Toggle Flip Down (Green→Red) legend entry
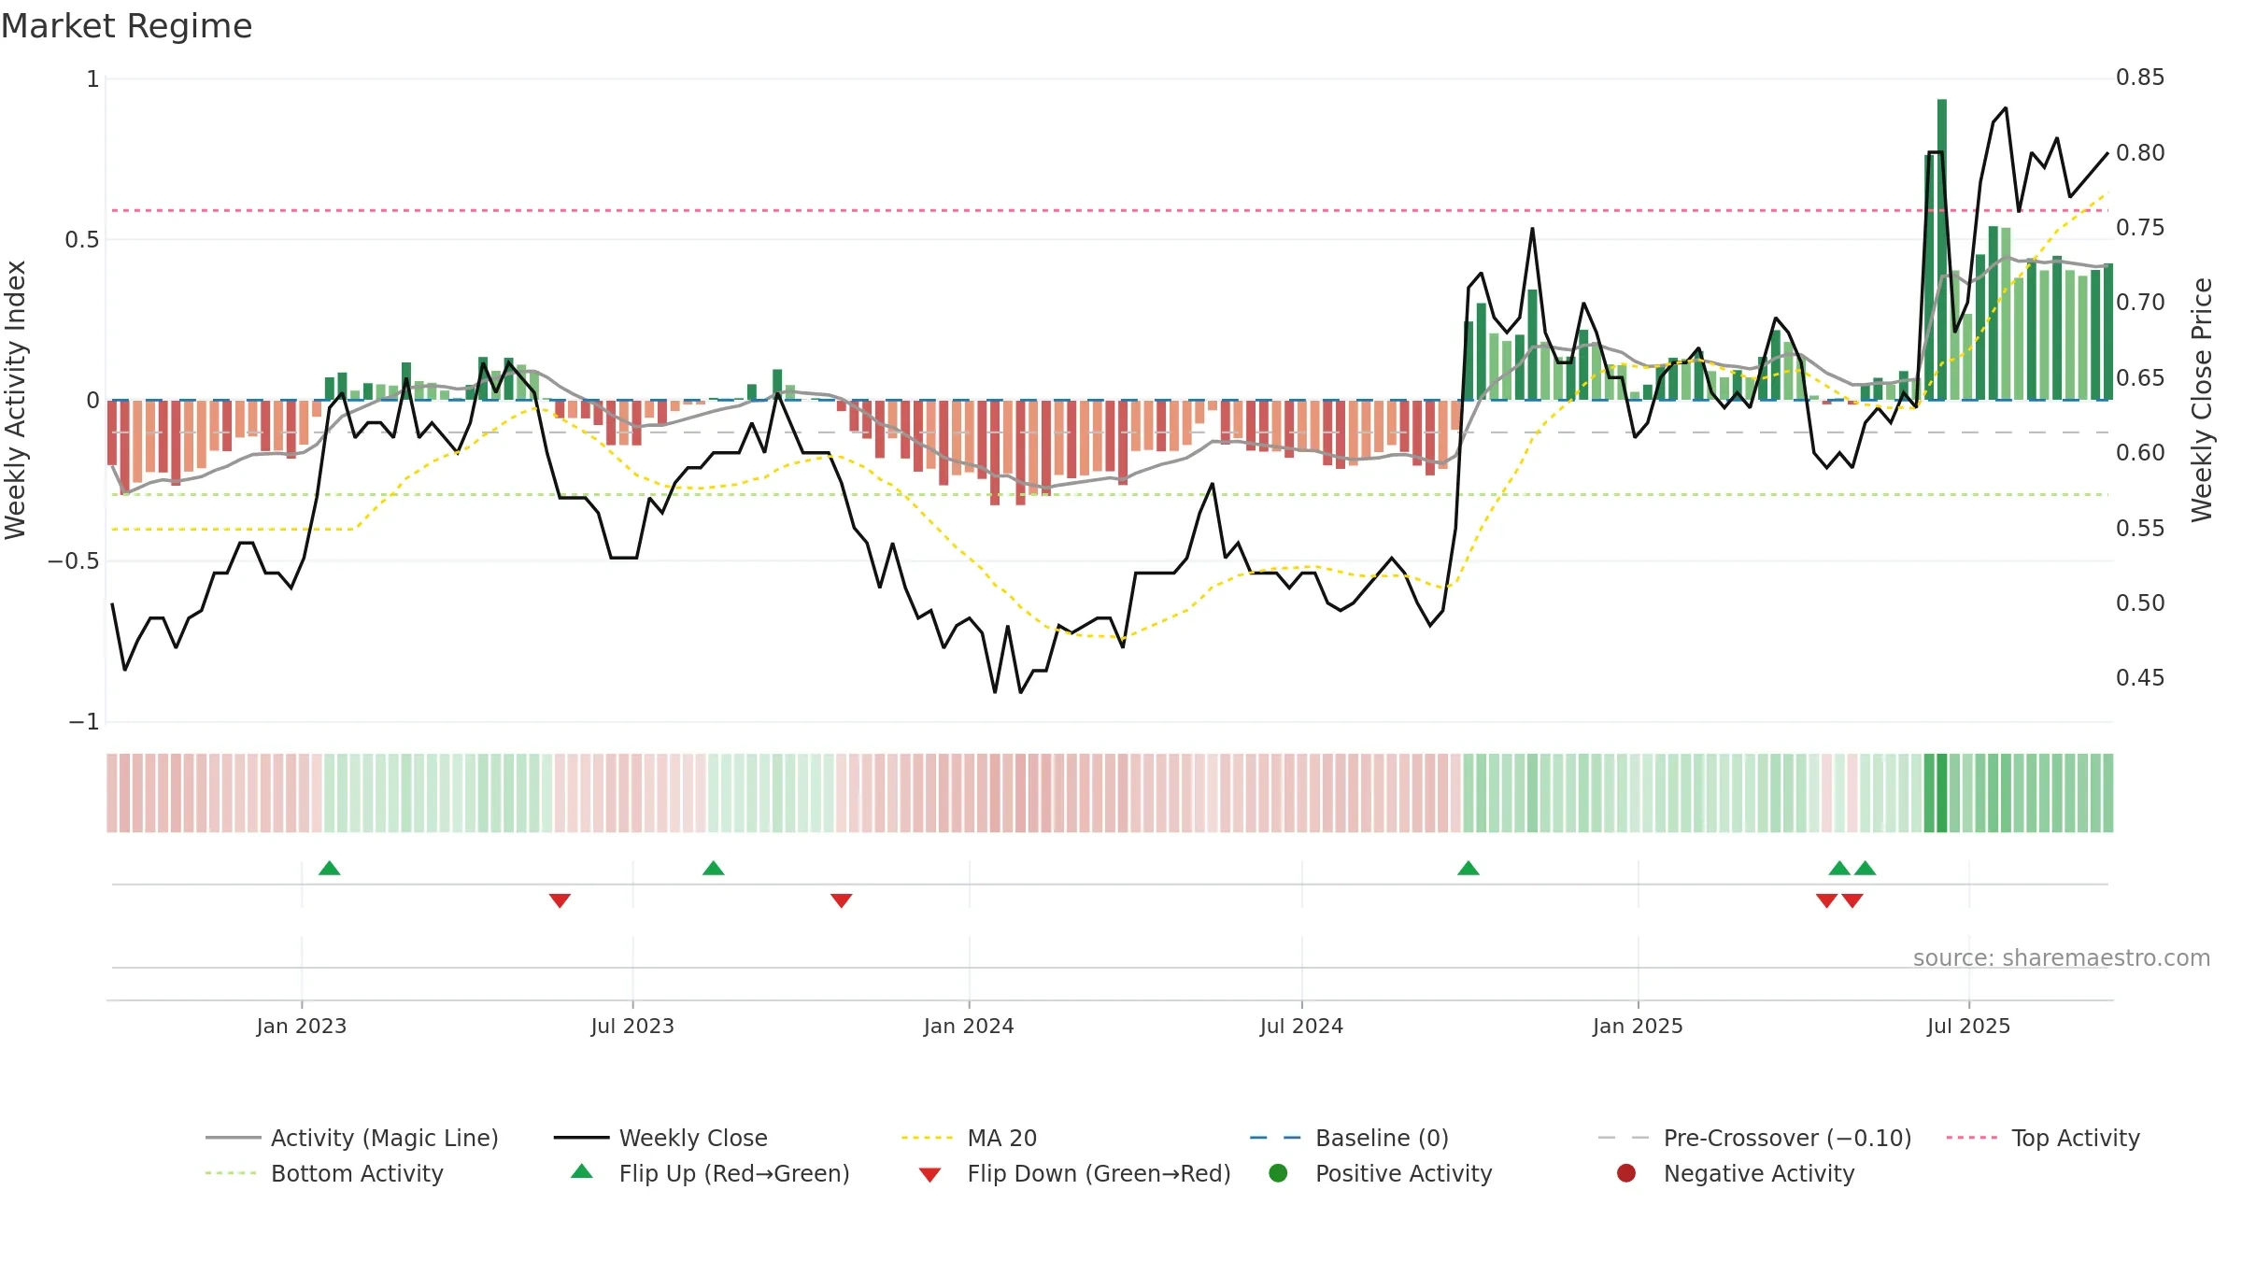This screenshot has height=1261, width=2242. [1074, 1173]
